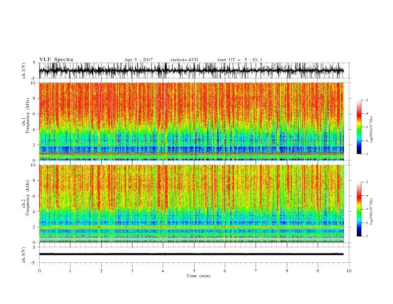Click the ch.3 flat waveform trace
Screen dimensions: 393x304
(191, 254)
